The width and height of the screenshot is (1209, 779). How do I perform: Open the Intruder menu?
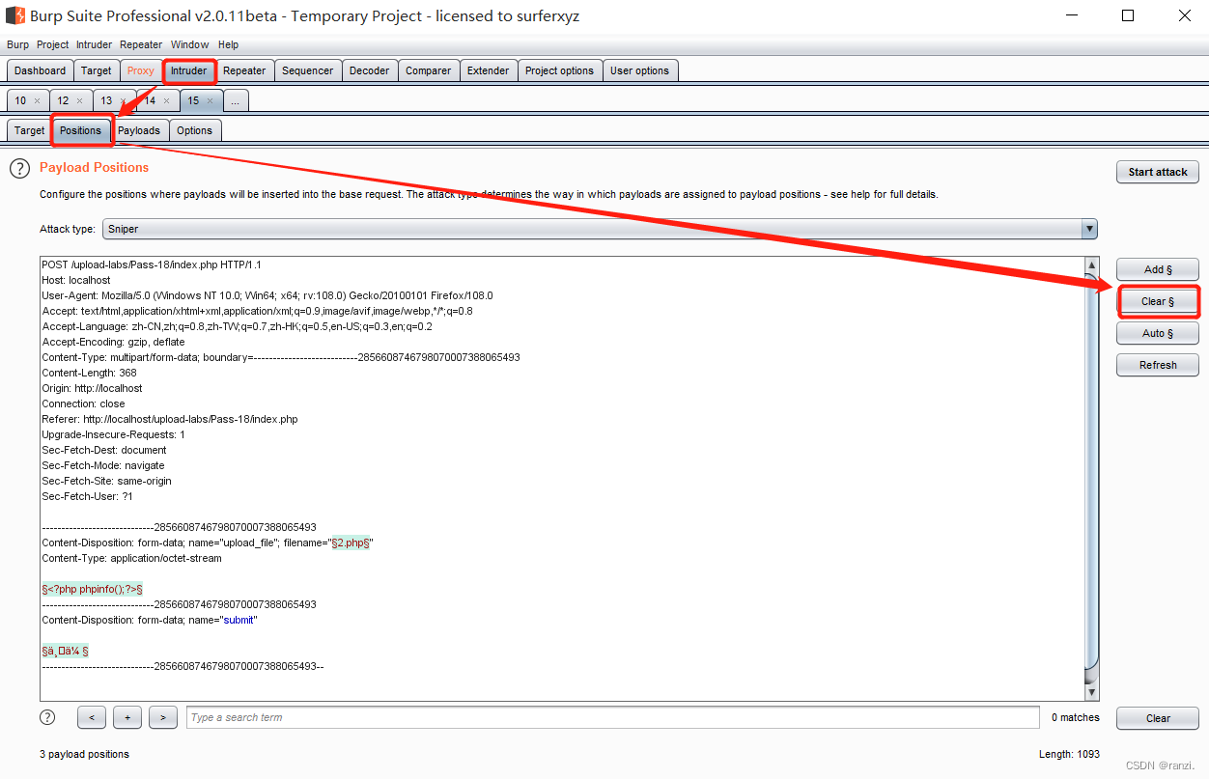tap(96, 44)
